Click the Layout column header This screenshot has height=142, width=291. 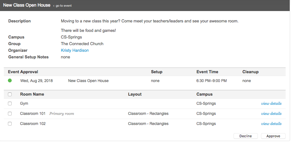pyautogui.click(x=135, y=94)
